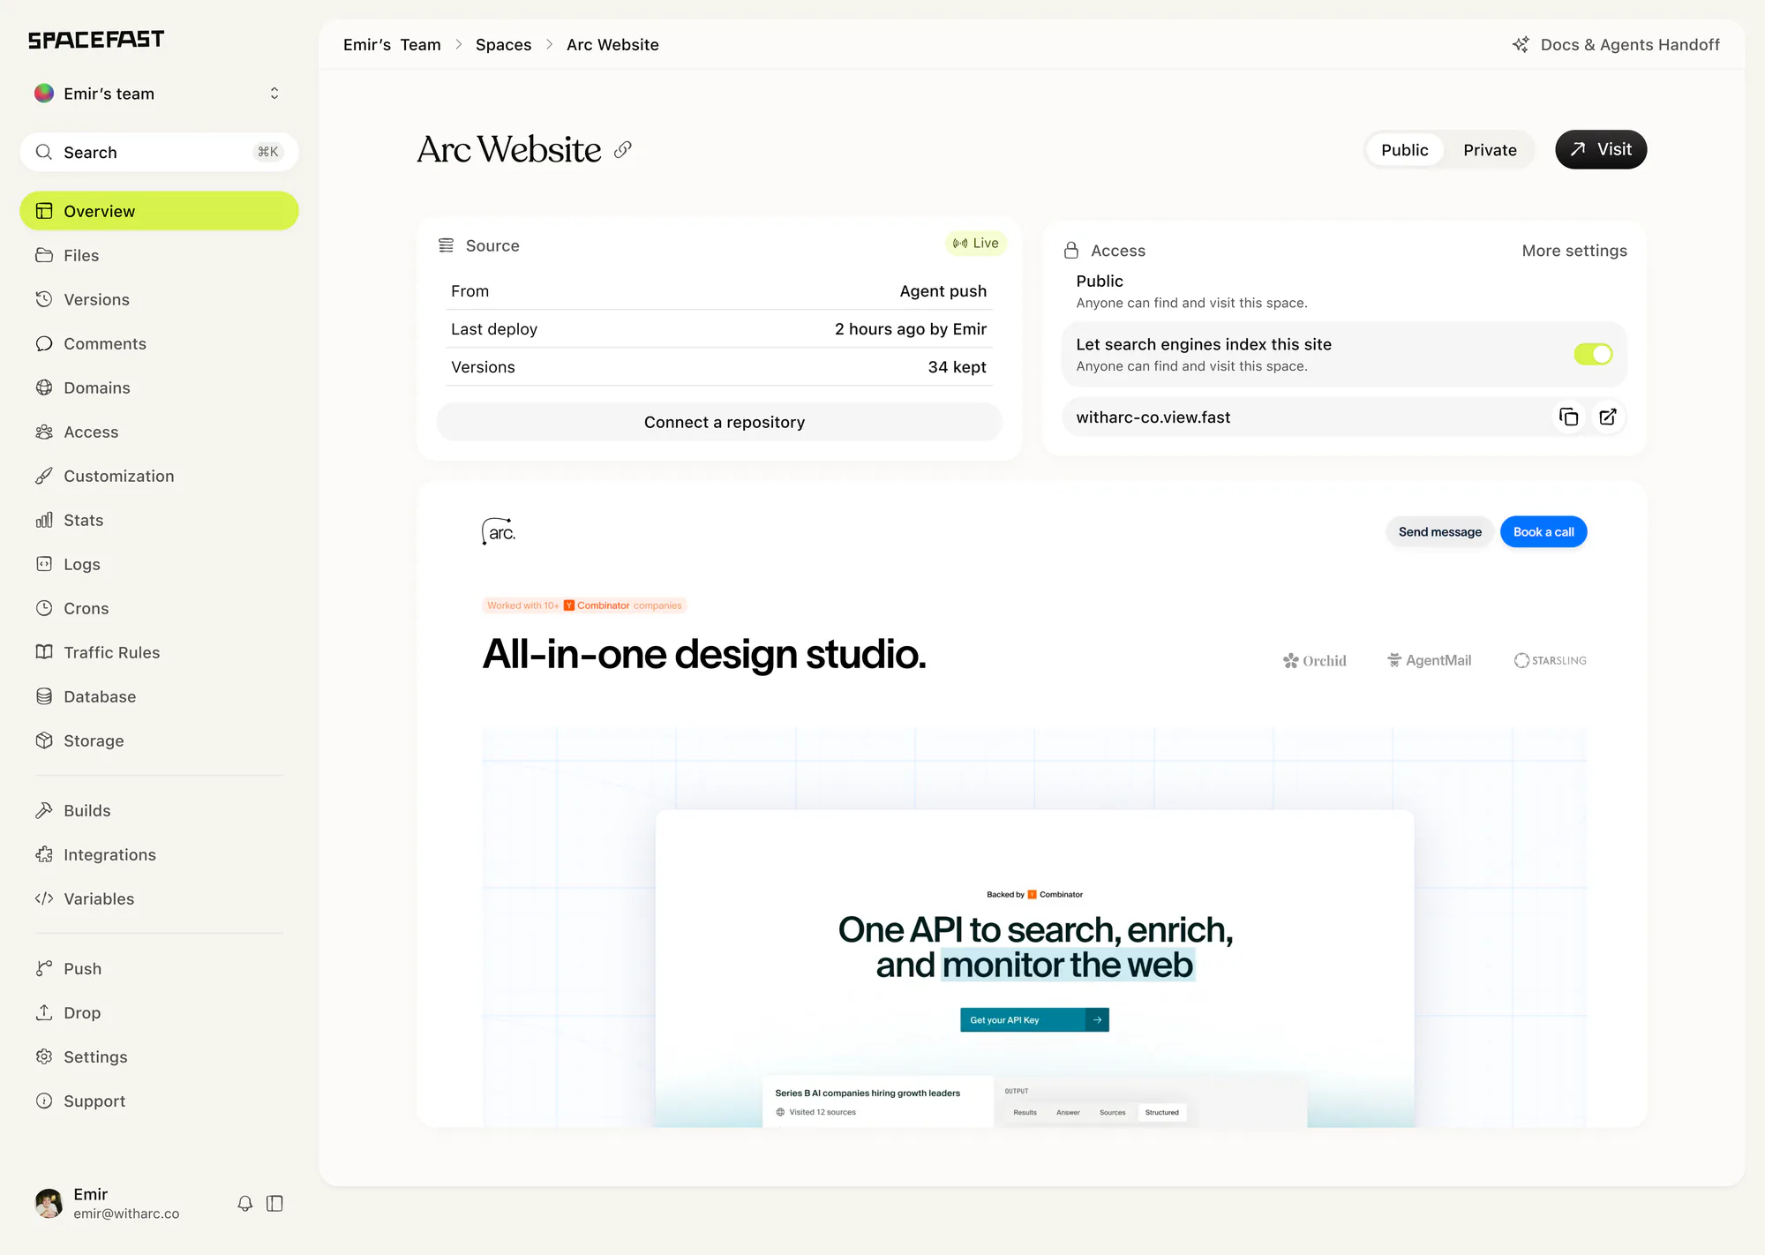The image size is (1765, 1255).
Task: Click the Emir's team colored orb
Action: coord(43,93)
